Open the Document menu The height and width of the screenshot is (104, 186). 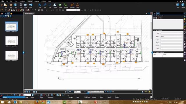tap(23, 1)
